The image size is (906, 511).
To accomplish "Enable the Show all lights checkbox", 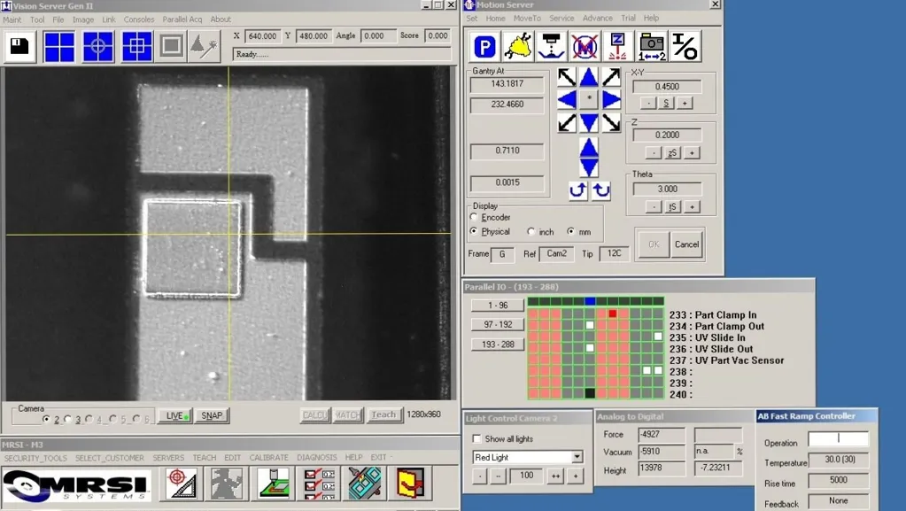I will (476, 438).
